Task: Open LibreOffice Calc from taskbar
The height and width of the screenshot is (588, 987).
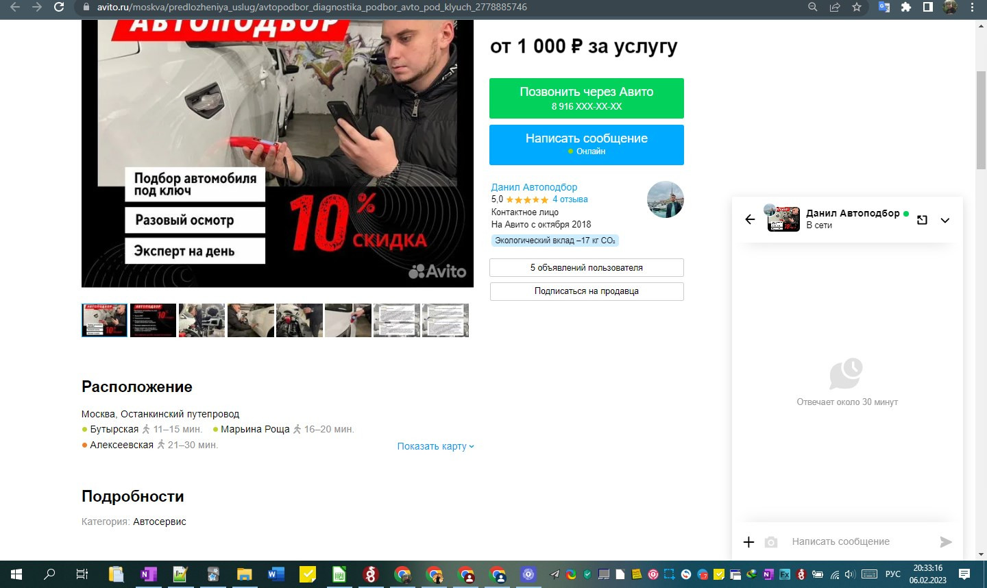Action: point(339,574)
